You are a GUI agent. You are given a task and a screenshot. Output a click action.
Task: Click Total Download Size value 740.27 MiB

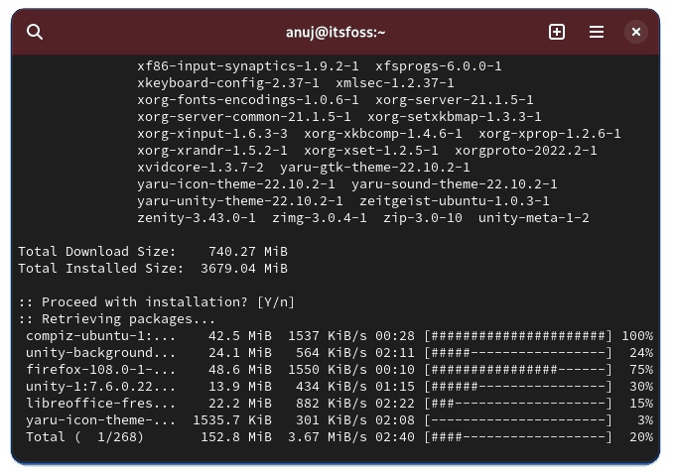pos(248,252)
